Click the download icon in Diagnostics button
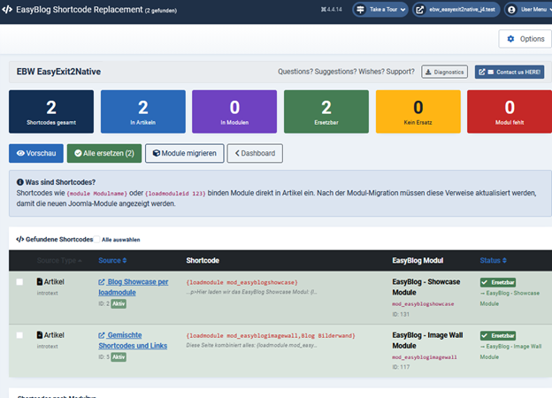Screen dimensions: 552x398 (x=428, y=72)
